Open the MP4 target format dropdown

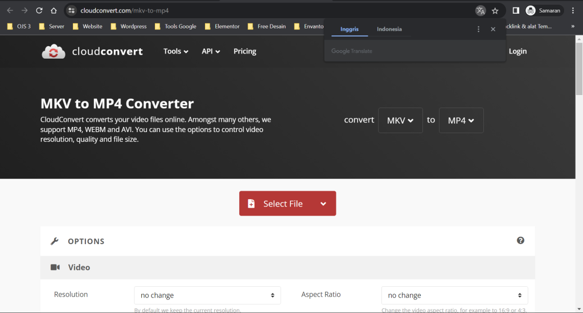(x=461, y=121)
